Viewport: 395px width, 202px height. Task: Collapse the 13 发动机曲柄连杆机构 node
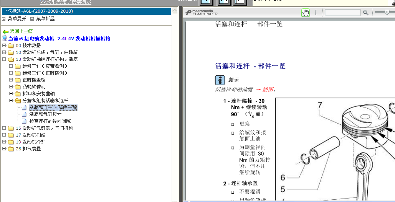point(4,59)
